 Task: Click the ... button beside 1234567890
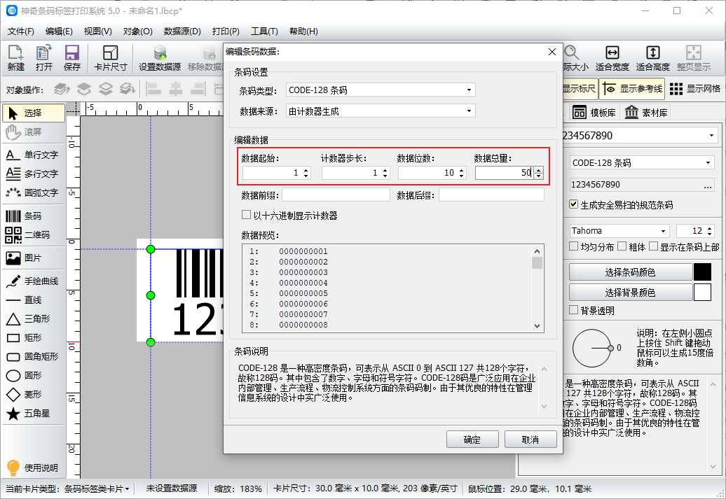tap(708, 185)
